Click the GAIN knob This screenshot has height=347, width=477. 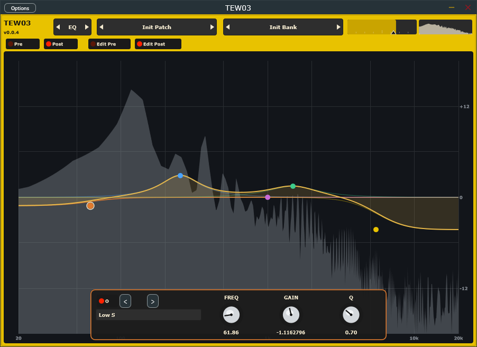click(291, 315)
